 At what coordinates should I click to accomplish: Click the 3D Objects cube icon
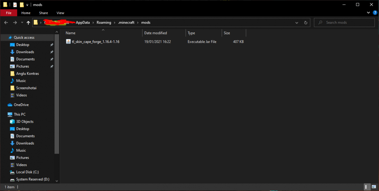[x=12, y=122]
